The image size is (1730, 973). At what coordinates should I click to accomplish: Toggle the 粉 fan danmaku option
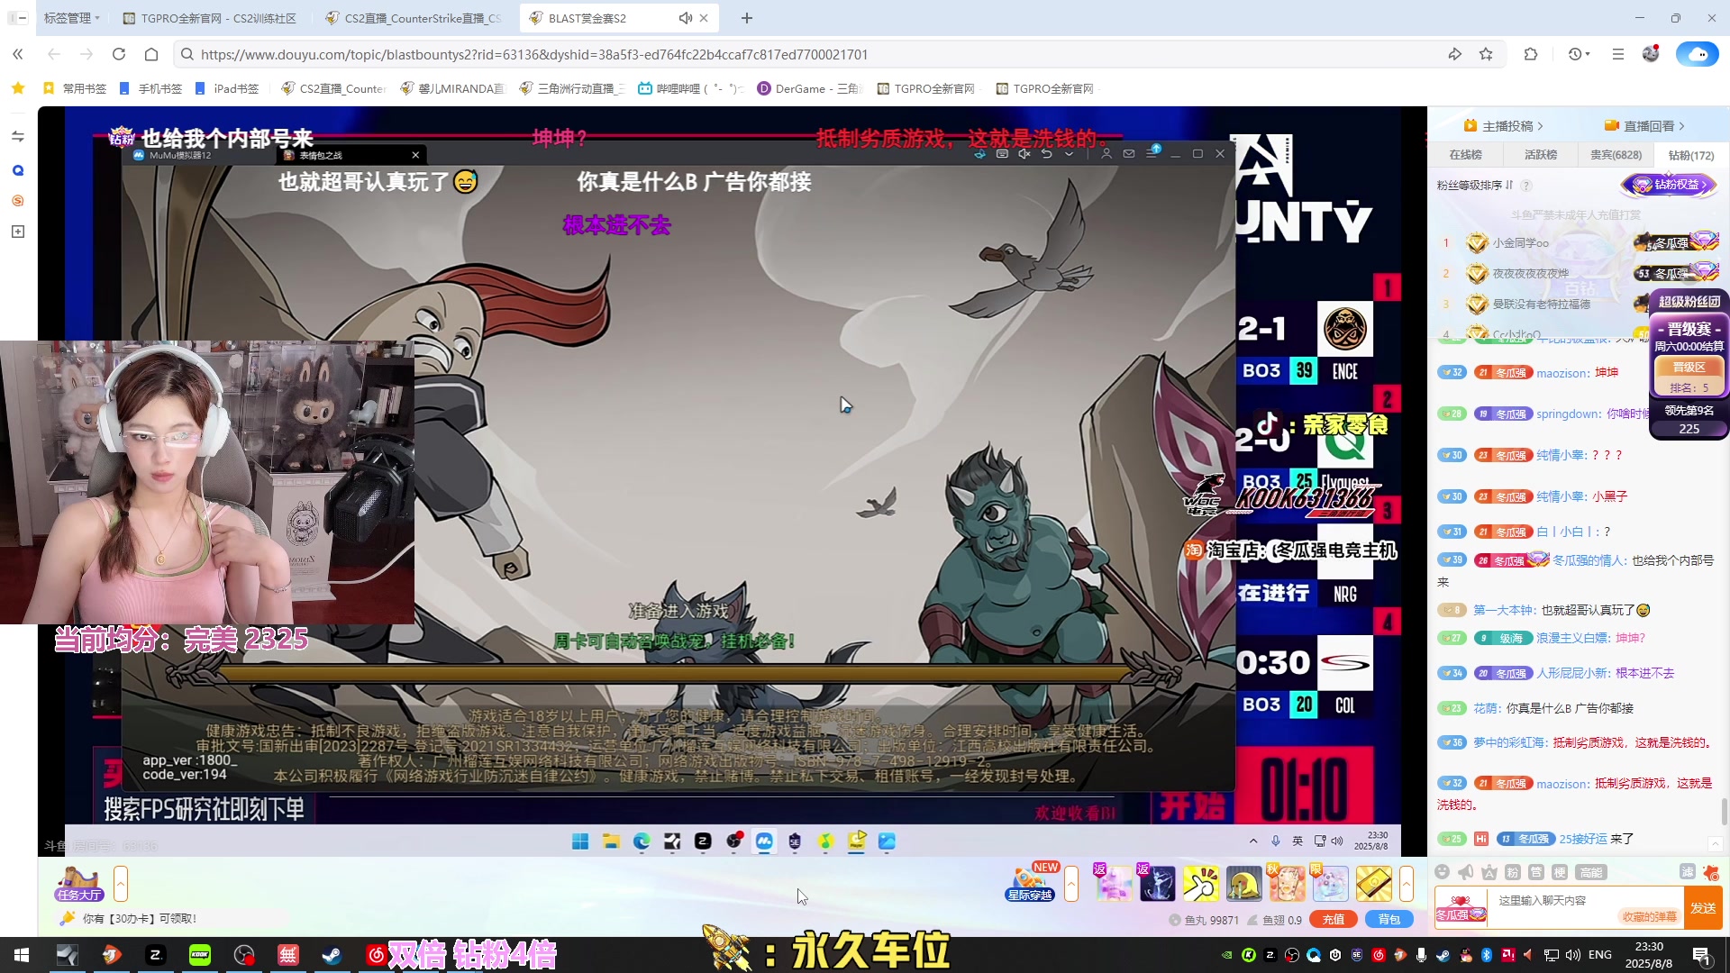(1513, 872)
